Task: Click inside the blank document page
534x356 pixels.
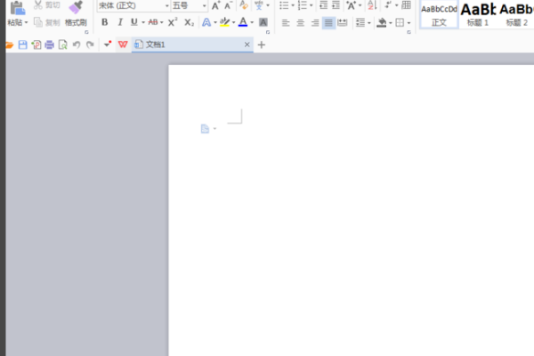Action: coord(351,210)
